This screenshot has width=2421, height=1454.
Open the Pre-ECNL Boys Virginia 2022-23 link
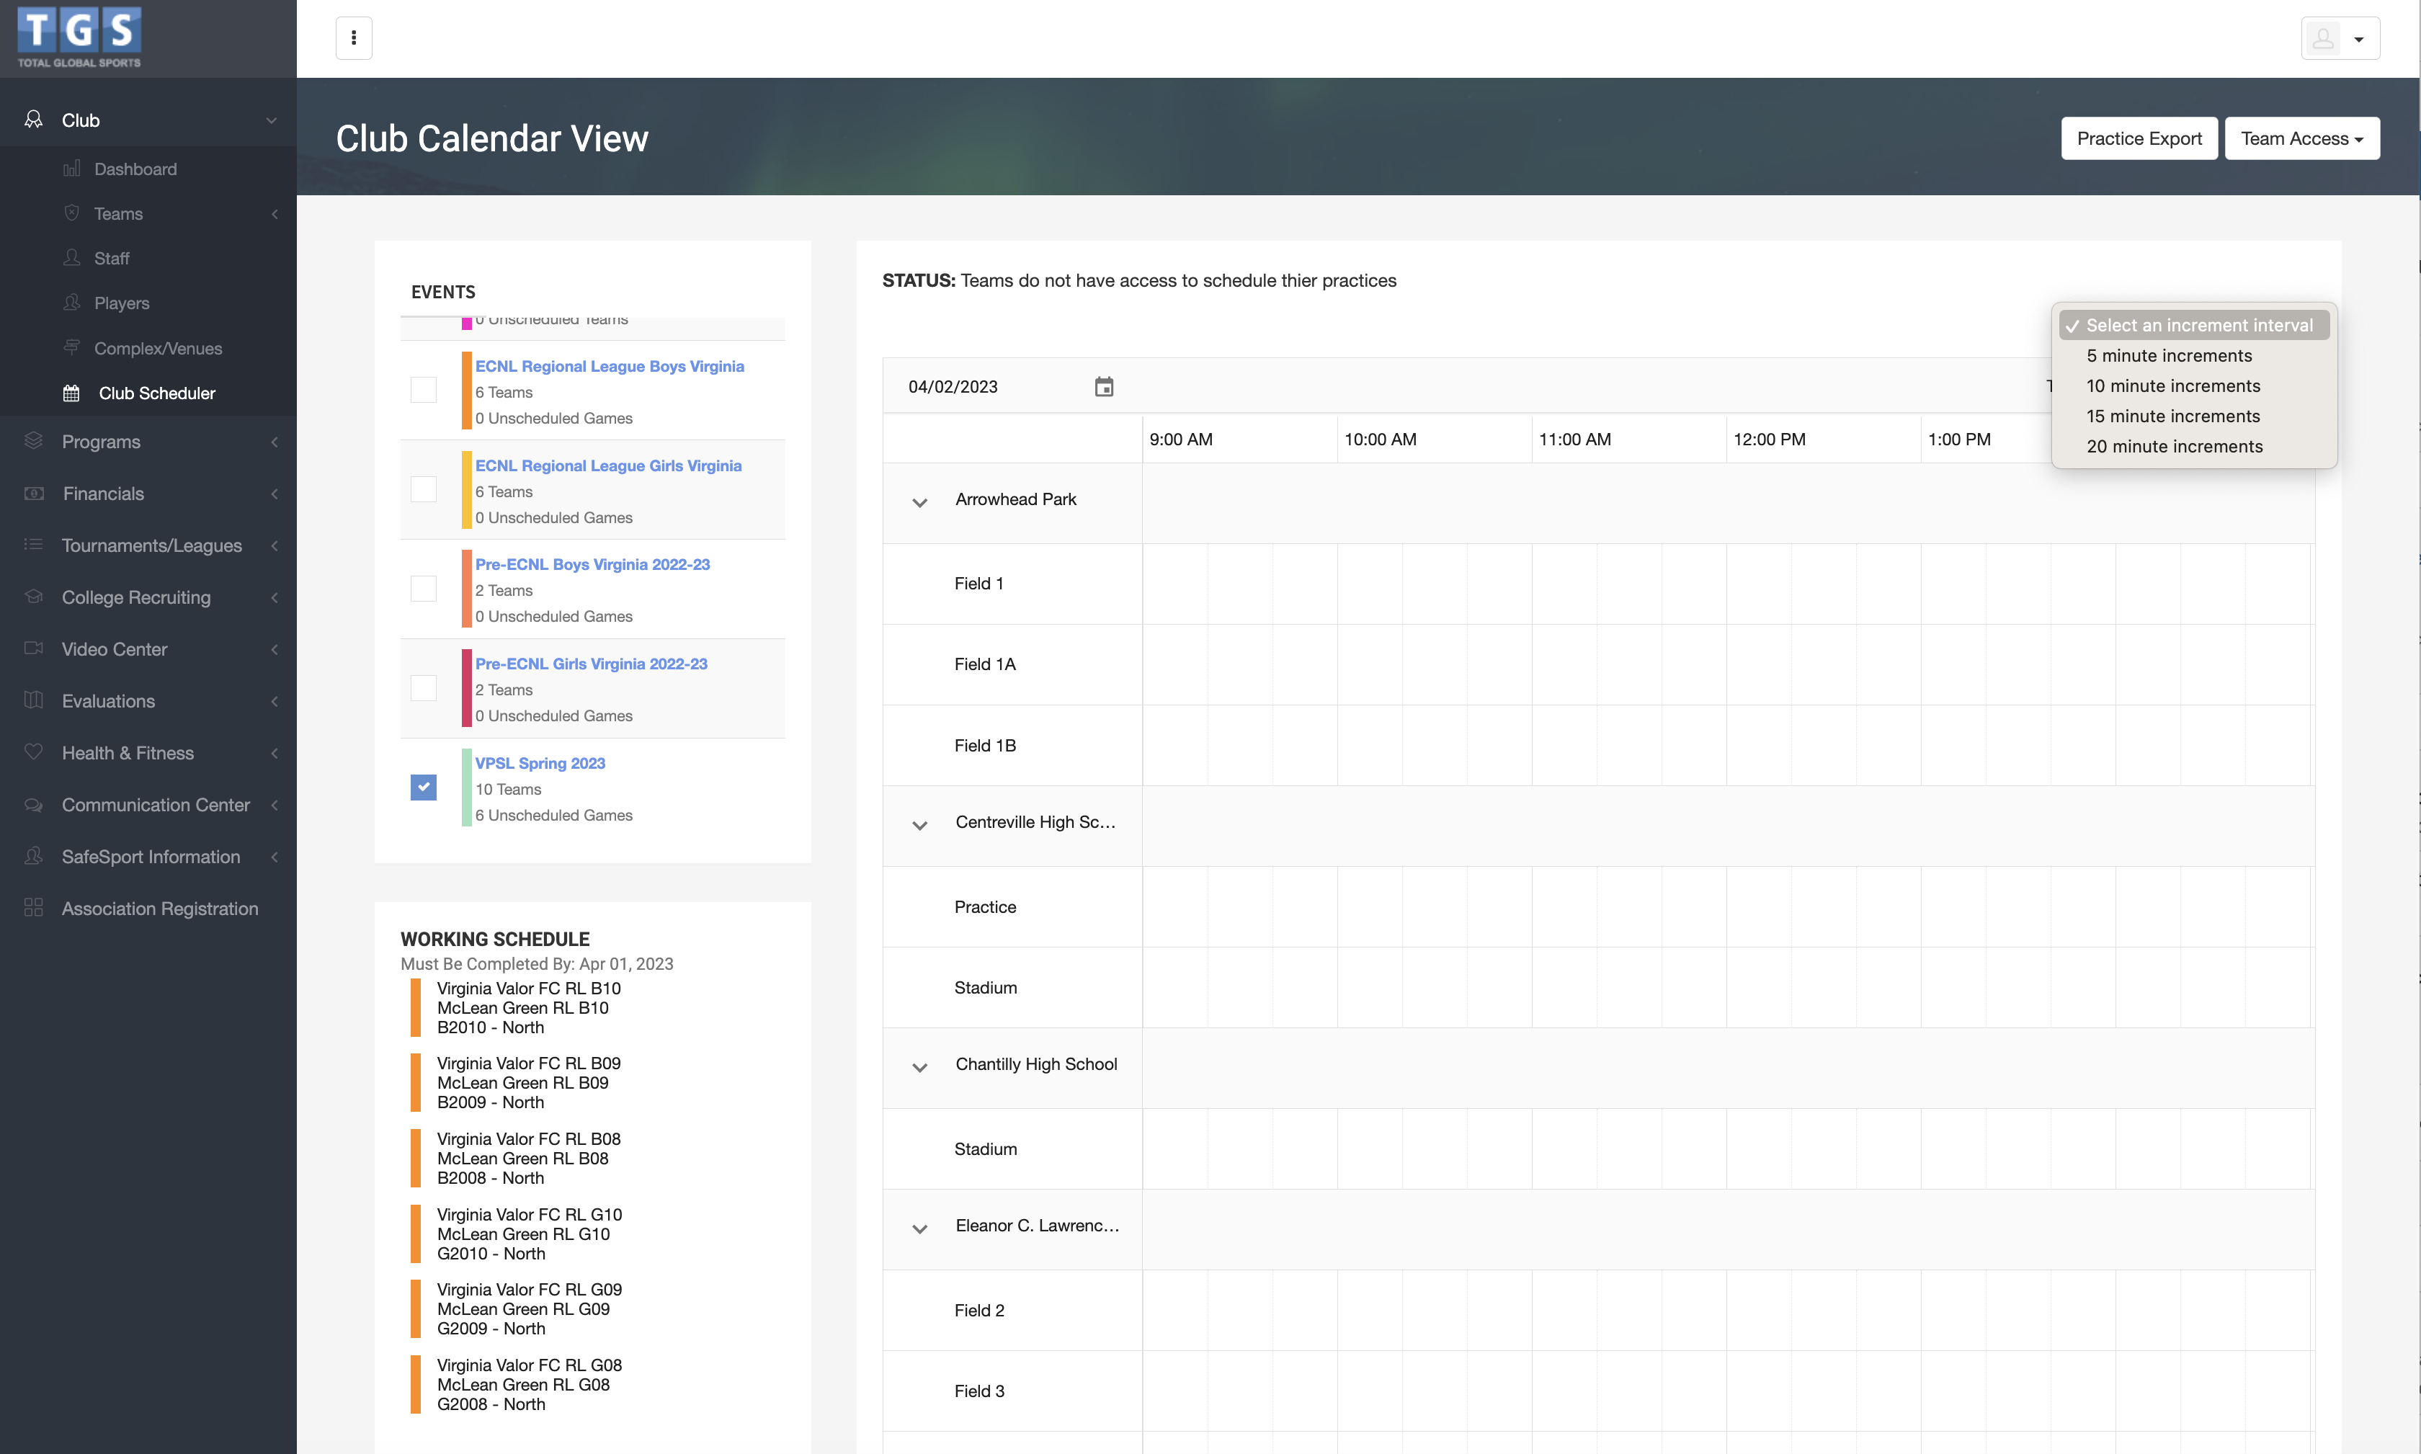click(592, 564)
